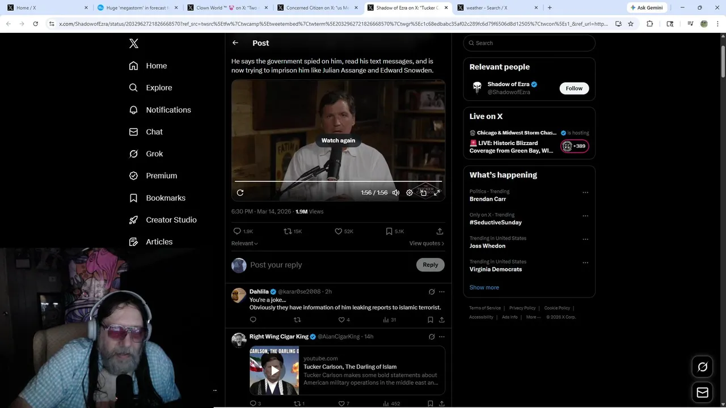Screen dimensions: 726x408
Task: Open View quotes link
Action: [427, 243]
